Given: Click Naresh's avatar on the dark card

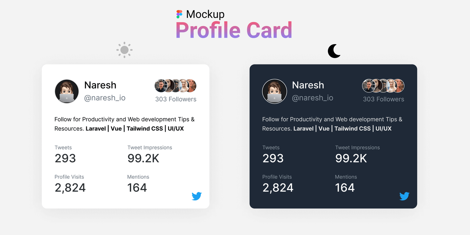Looking at the screenshot, I should pyautogui.click(x=275, y=92).
